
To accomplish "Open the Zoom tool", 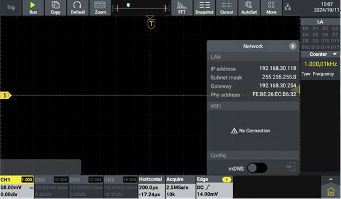I will 100,7.
